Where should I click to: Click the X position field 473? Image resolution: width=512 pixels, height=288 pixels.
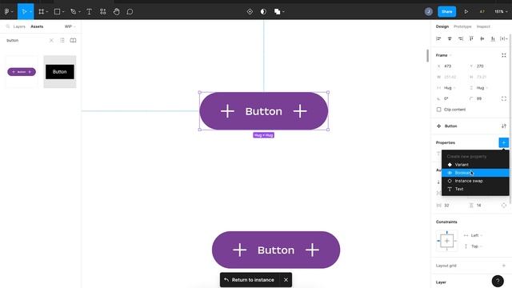click(x=450, y=66)
